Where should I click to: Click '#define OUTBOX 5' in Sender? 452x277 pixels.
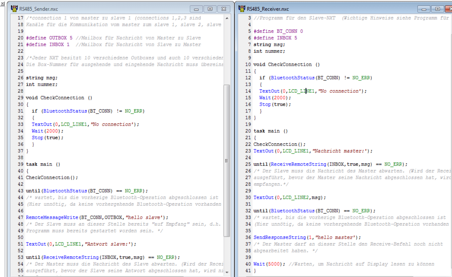[49, 38]
